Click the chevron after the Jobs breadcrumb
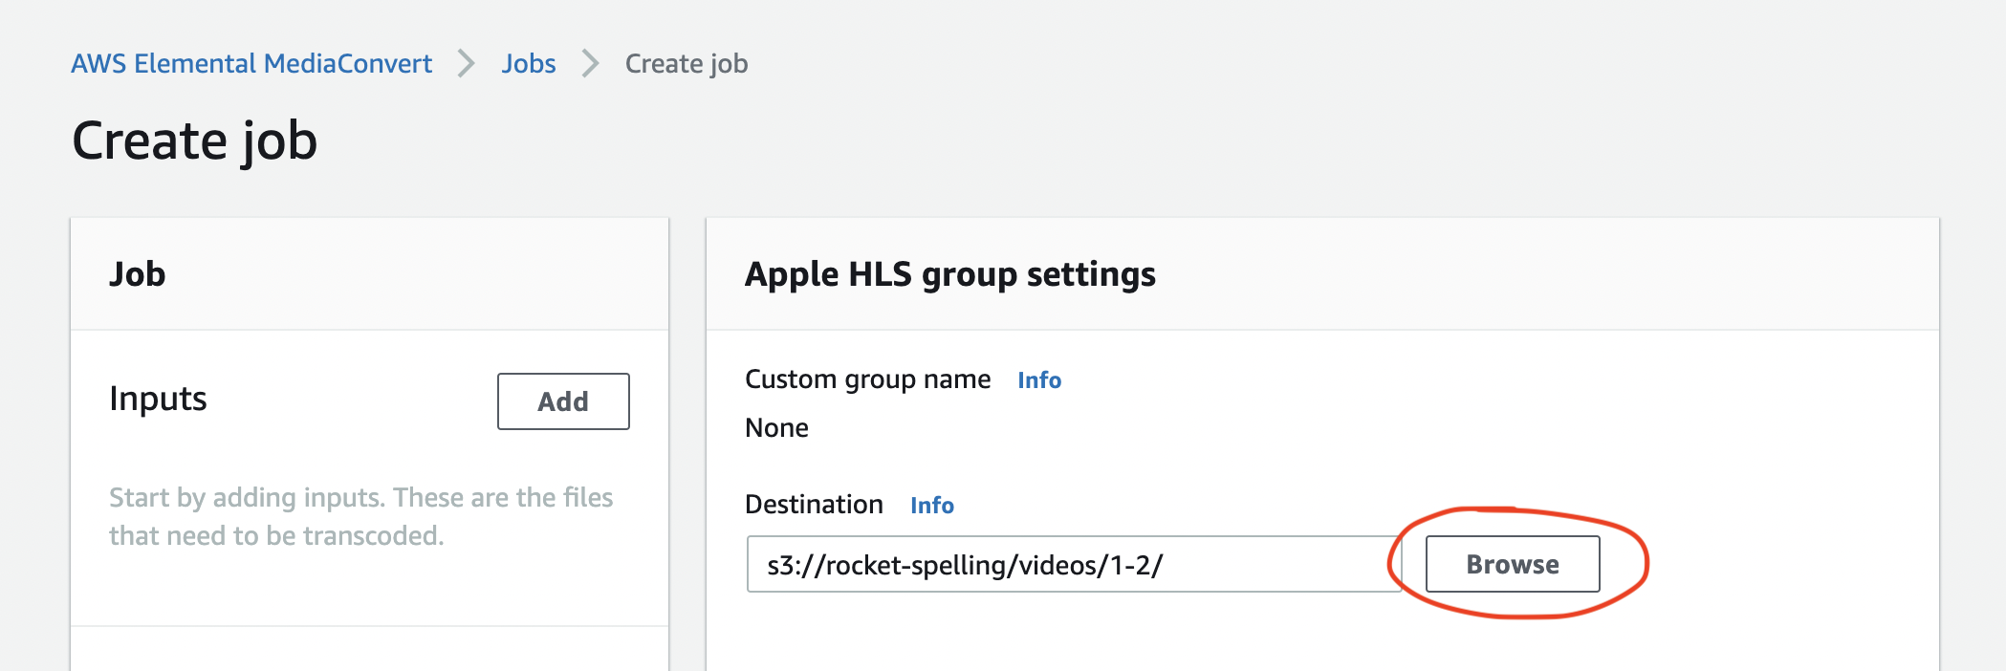The width and height of the screenshot is (2006, 671). (x=591, y=63)
